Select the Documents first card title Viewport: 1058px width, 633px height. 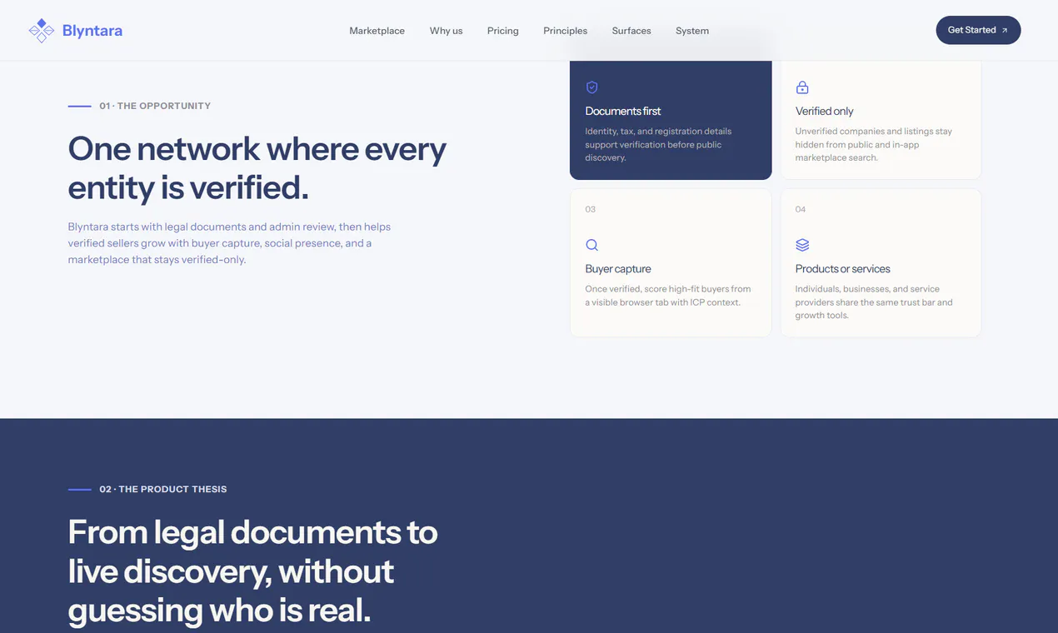pos(623,111)
